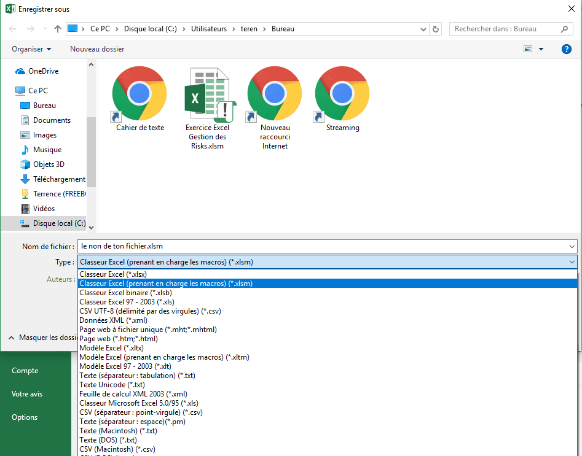Select Musique folder in sidebar
This screenshot has width=582, height=456.
[47, 150]
